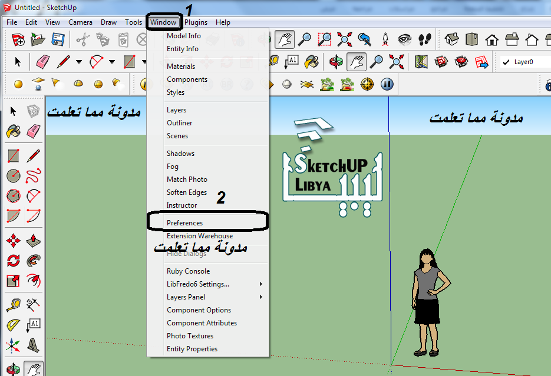This screenshot has height=376, width=551.
Task: Select the Polygon tool in left panel
Action: 14,196
